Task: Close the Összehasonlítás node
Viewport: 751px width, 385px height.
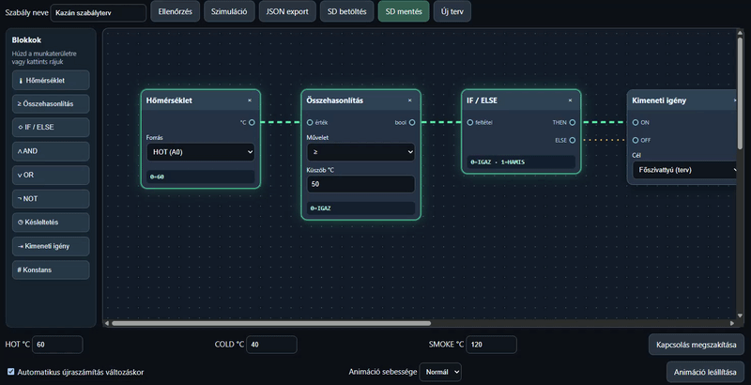Action: pyautogui.click(x=409, y=100)
